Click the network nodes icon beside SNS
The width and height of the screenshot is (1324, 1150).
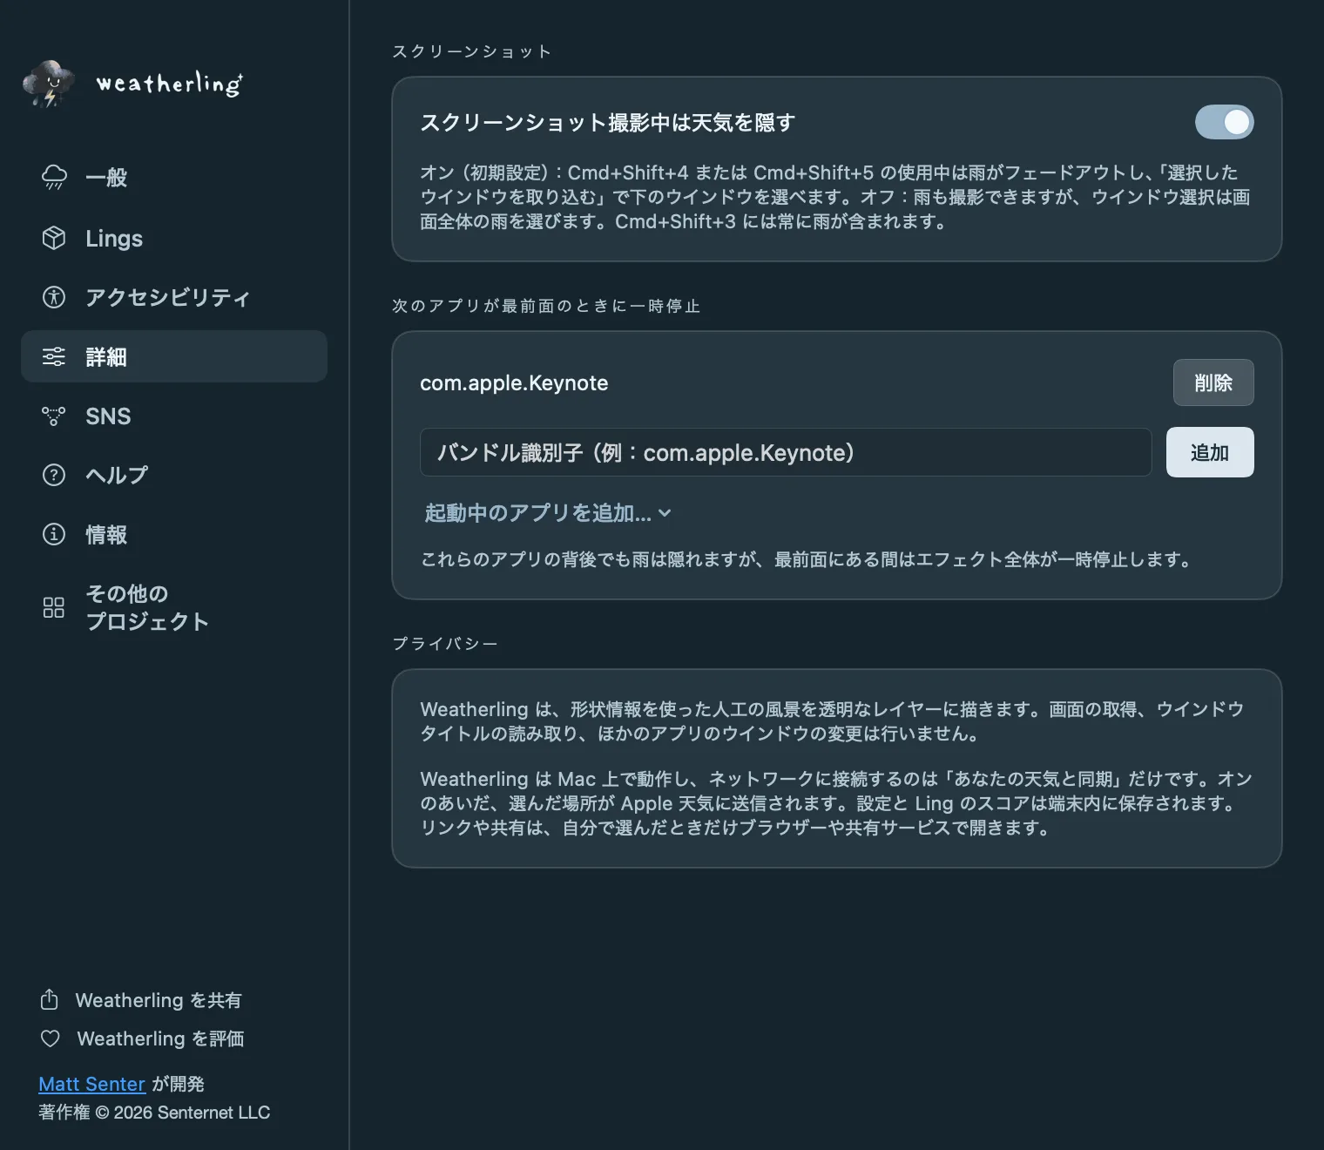(x=54, y=416)
